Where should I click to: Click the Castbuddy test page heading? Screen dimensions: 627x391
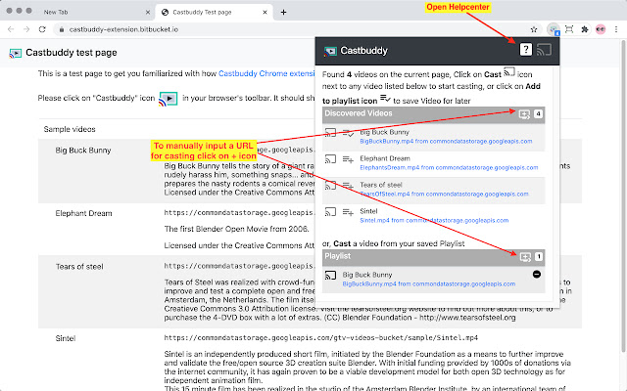pyautogui.click(x=72, y=53)
